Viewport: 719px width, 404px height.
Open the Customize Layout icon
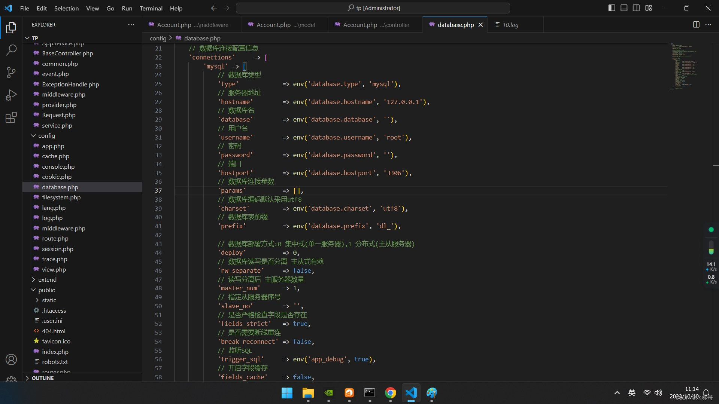(649, 8)
